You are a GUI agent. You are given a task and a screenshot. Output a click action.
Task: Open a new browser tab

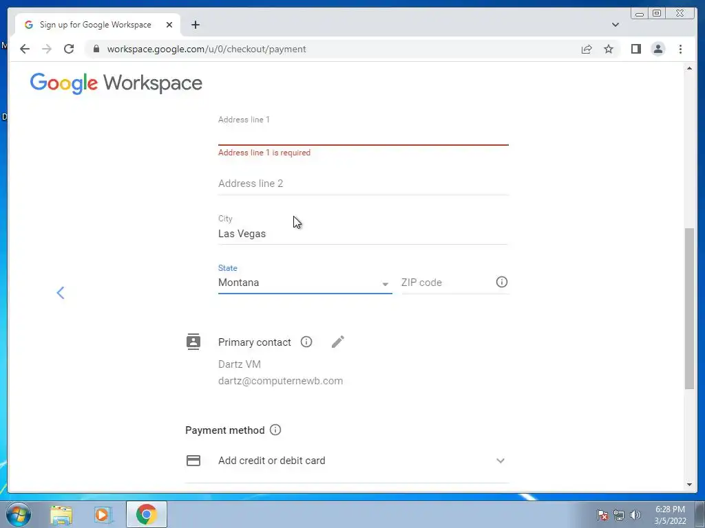[x=195, y=25]
